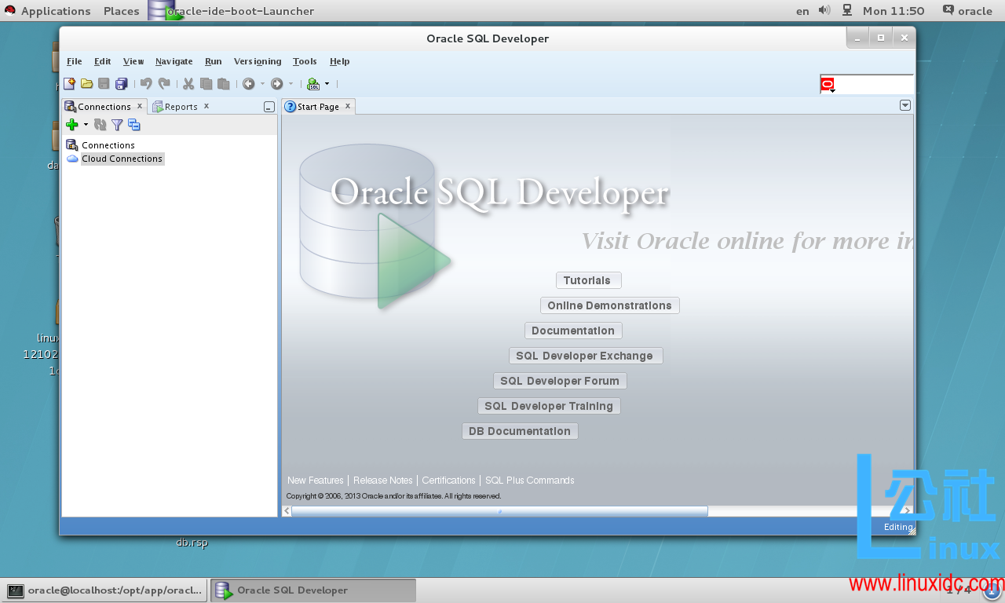The height and width of the screenshot is (603, 1005).
Task: Click the SQL Developer Exchange button
Action: [x=586, y=356]
